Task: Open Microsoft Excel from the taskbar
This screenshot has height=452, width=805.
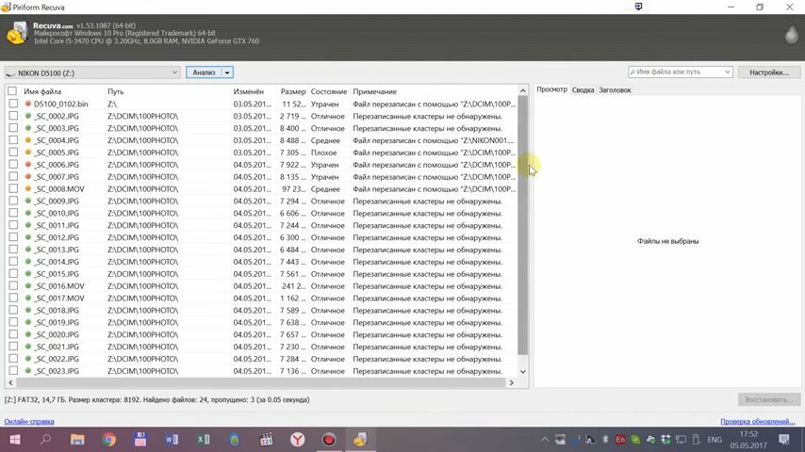Action: 204,440
